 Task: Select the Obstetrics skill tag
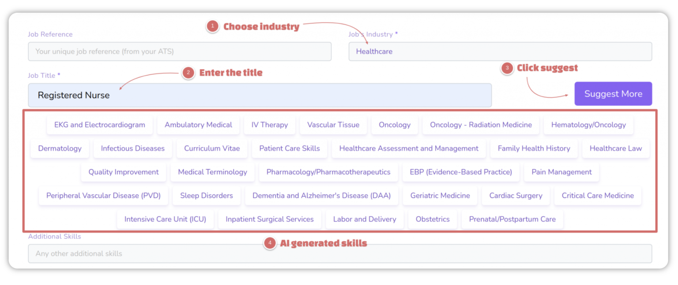click(x=432, y=219)
